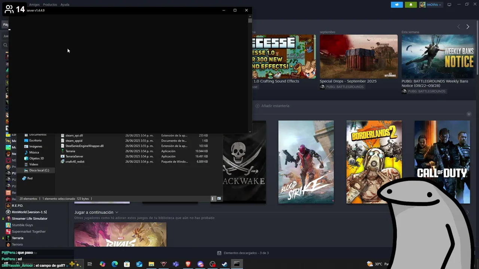This screenshot has height=269, width=479.
Task: Open Videos in explorer navigation pane
Action: 34,164
